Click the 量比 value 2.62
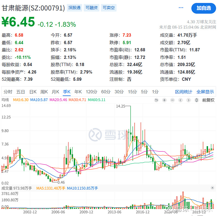This screenshot has height=216, width=219. point(19,50)
